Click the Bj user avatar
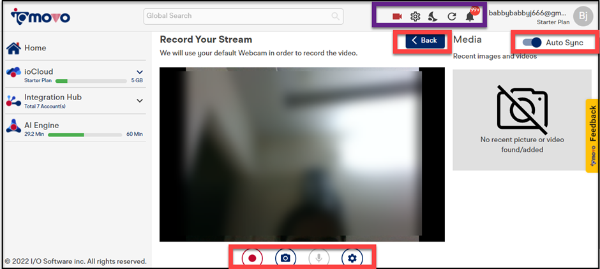This screenshot has height=269, width=600. click(x=583, y=17)
